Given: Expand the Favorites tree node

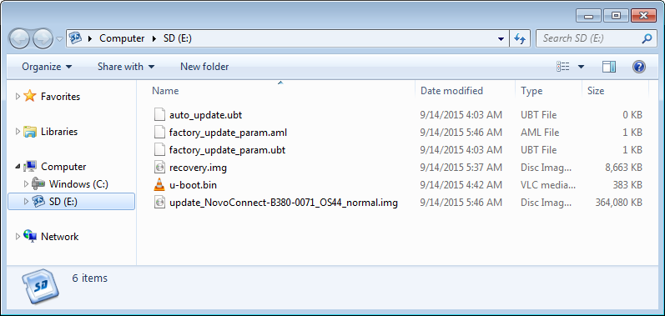Looking at the screenshot, I should [x=18, y=97].
